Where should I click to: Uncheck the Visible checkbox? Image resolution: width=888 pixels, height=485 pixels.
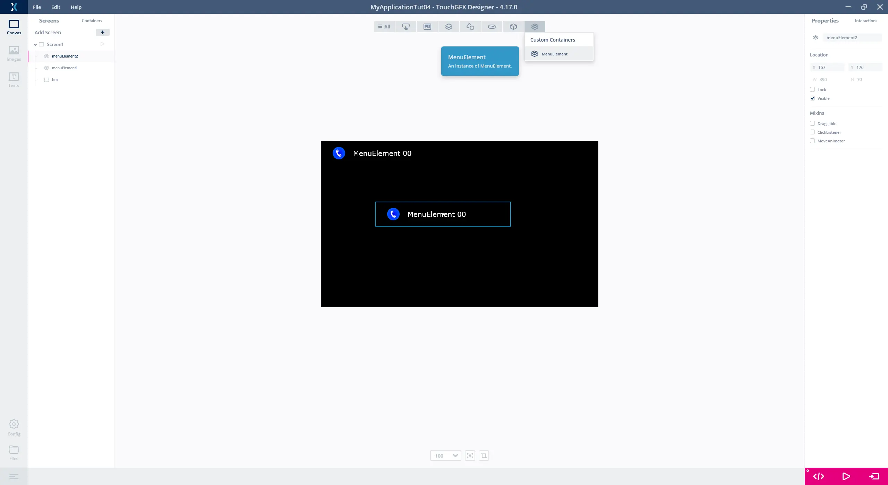(x=812, y=98)
